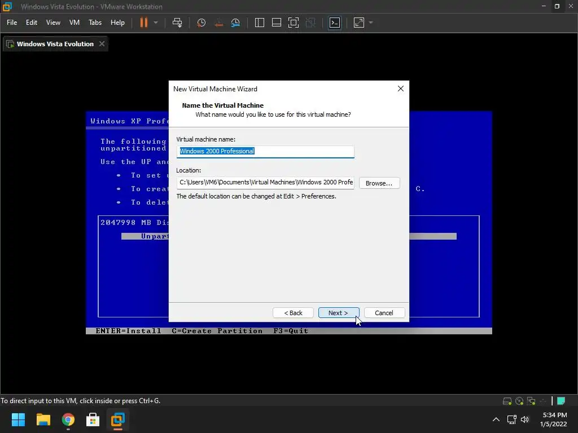Show hidden system tray icons
The image size is (578, 433).
[x=496, y=419]
